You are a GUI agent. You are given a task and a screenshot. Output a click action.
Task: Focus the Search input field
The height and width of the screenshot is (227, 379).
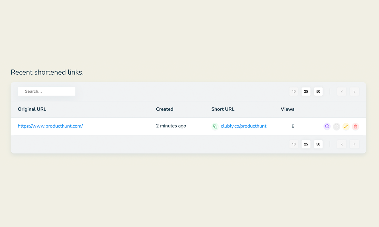[x=47, y=91]
